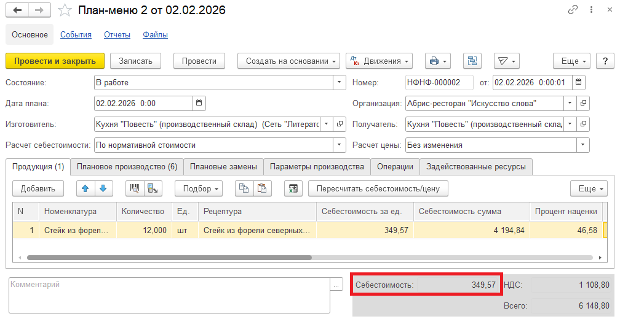Open calendar picker for Дата плана
Viewport: 620px width, 319px height.
click(x=199, y=103)
